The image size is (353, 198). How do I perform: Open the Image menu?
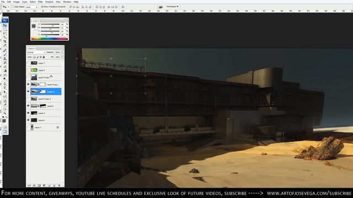pos(17,2)
